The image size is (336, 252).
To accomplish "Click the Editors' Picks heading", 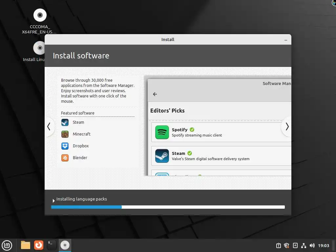I will click(x=167, y=111).
